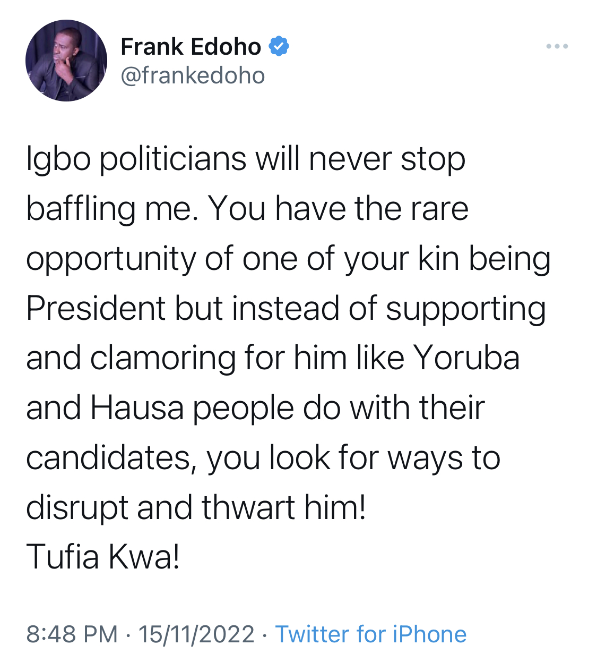
Task: Open the Twitter for iPhone source link
Action: (x=371, y=634)
